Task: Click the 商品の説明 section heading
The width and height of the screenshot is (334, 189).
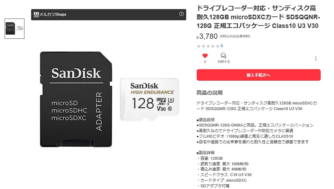Action: (x=209, y=93)
